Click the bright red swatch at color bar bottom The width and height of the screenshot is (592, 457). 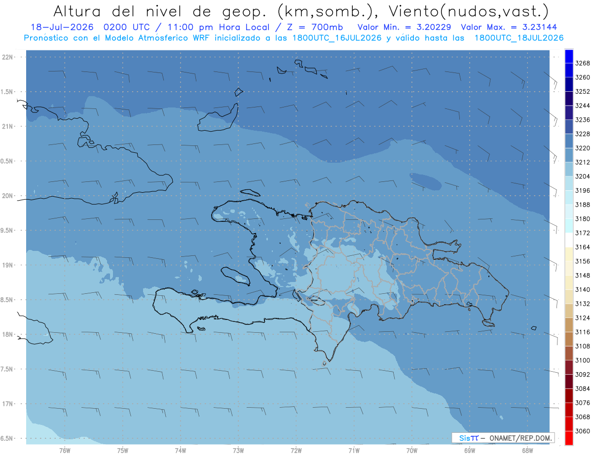click(569, 438)
